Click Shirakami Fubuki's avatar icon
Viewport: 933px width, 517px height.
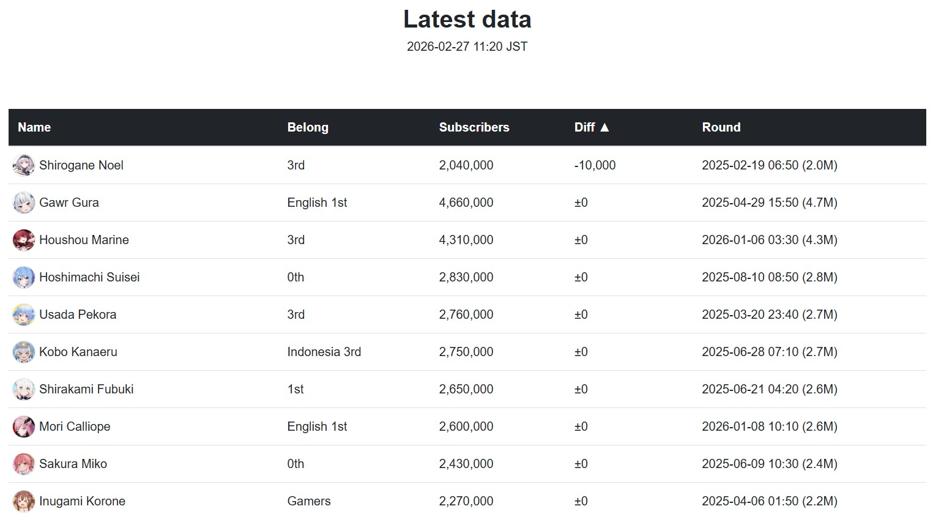pyautogui.click(x=24, y=389)
